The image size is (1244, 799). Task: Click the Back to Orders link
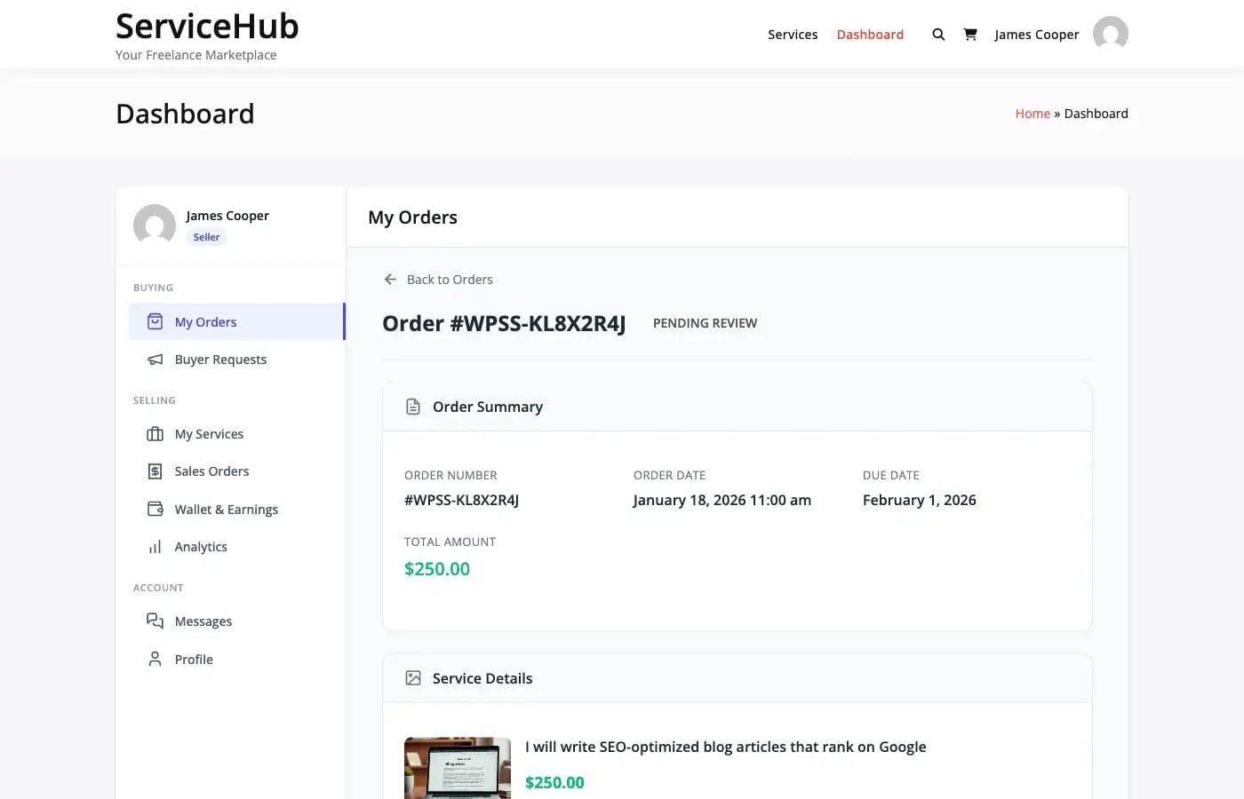[x=450, y=279]
